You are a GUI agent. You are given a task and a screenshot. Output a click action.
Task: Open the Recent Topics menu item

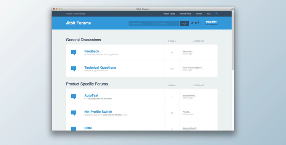point(169,14)
